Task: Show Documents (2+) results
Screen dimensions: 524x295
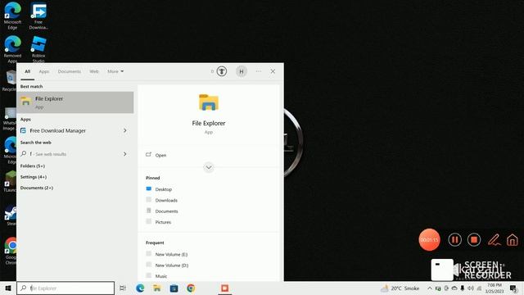Action: point(37,188)
